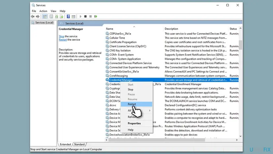
Task: Click horizontal scrollbar right arrow
Action: click(237, 140)
